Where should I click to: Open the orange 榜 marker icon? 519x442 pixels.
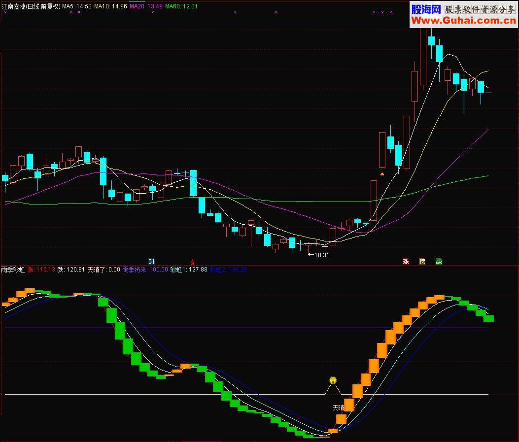(x=422, y=262)
